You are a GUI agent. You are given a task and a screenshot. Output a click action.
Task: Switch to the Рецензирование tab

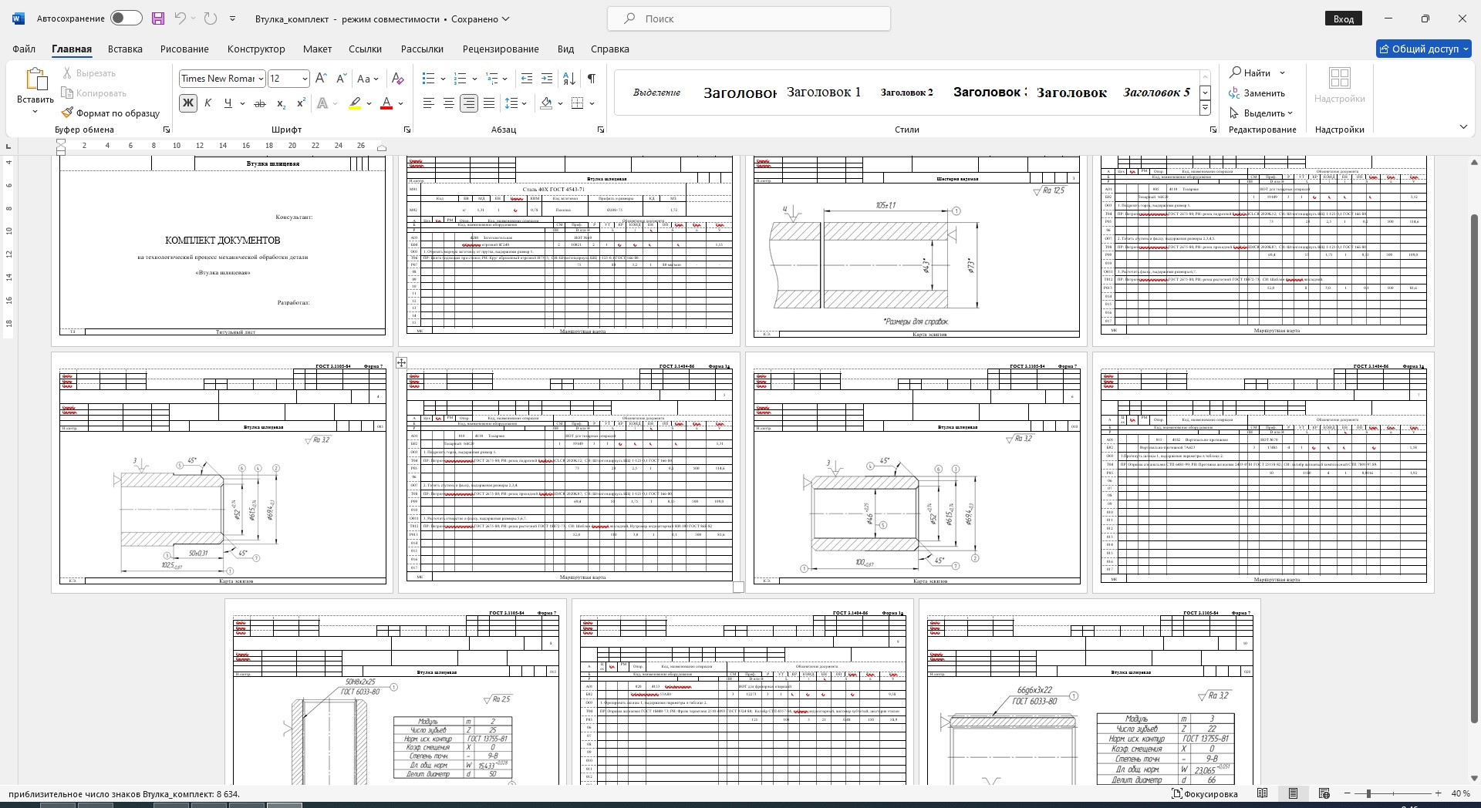(501, 49)
